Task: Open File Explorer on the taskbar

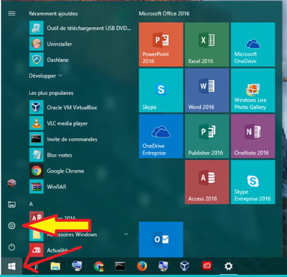Action: [55, 266]
